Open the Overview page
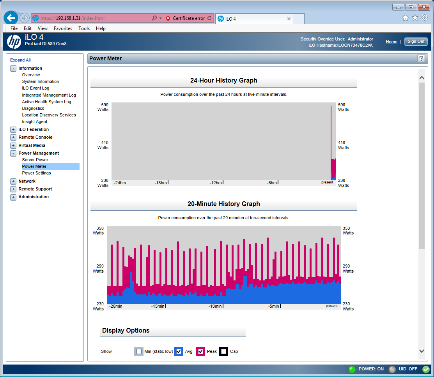The height and width of the screenshot is (377, 434). coord(31,75)
